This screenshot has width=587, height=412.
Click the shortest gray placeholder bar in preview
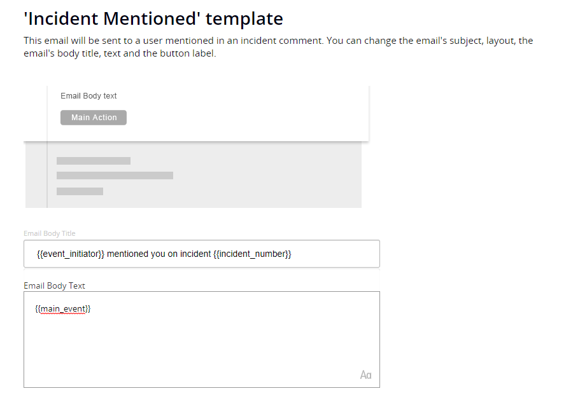click(80, 191)
